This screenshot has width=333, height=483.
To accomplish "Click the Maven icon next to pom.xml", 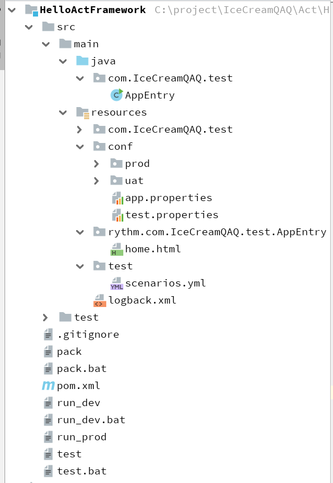I will [x=48, y=386].
